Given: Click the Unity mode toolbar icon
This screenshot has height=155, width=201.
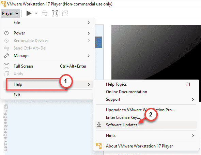Looking at the screenshot, I should point(65,13).
